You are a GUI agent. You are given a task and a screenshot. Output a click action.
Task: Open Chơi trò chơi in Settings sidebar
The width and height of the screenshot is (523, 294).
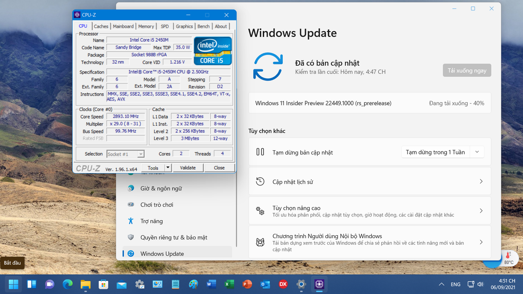(x=177, y=205)
